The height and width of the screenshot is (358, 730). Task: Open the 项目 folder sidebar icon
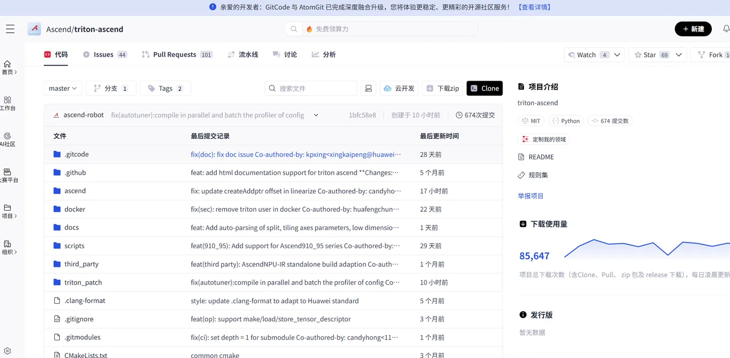[x=7, y=208]
